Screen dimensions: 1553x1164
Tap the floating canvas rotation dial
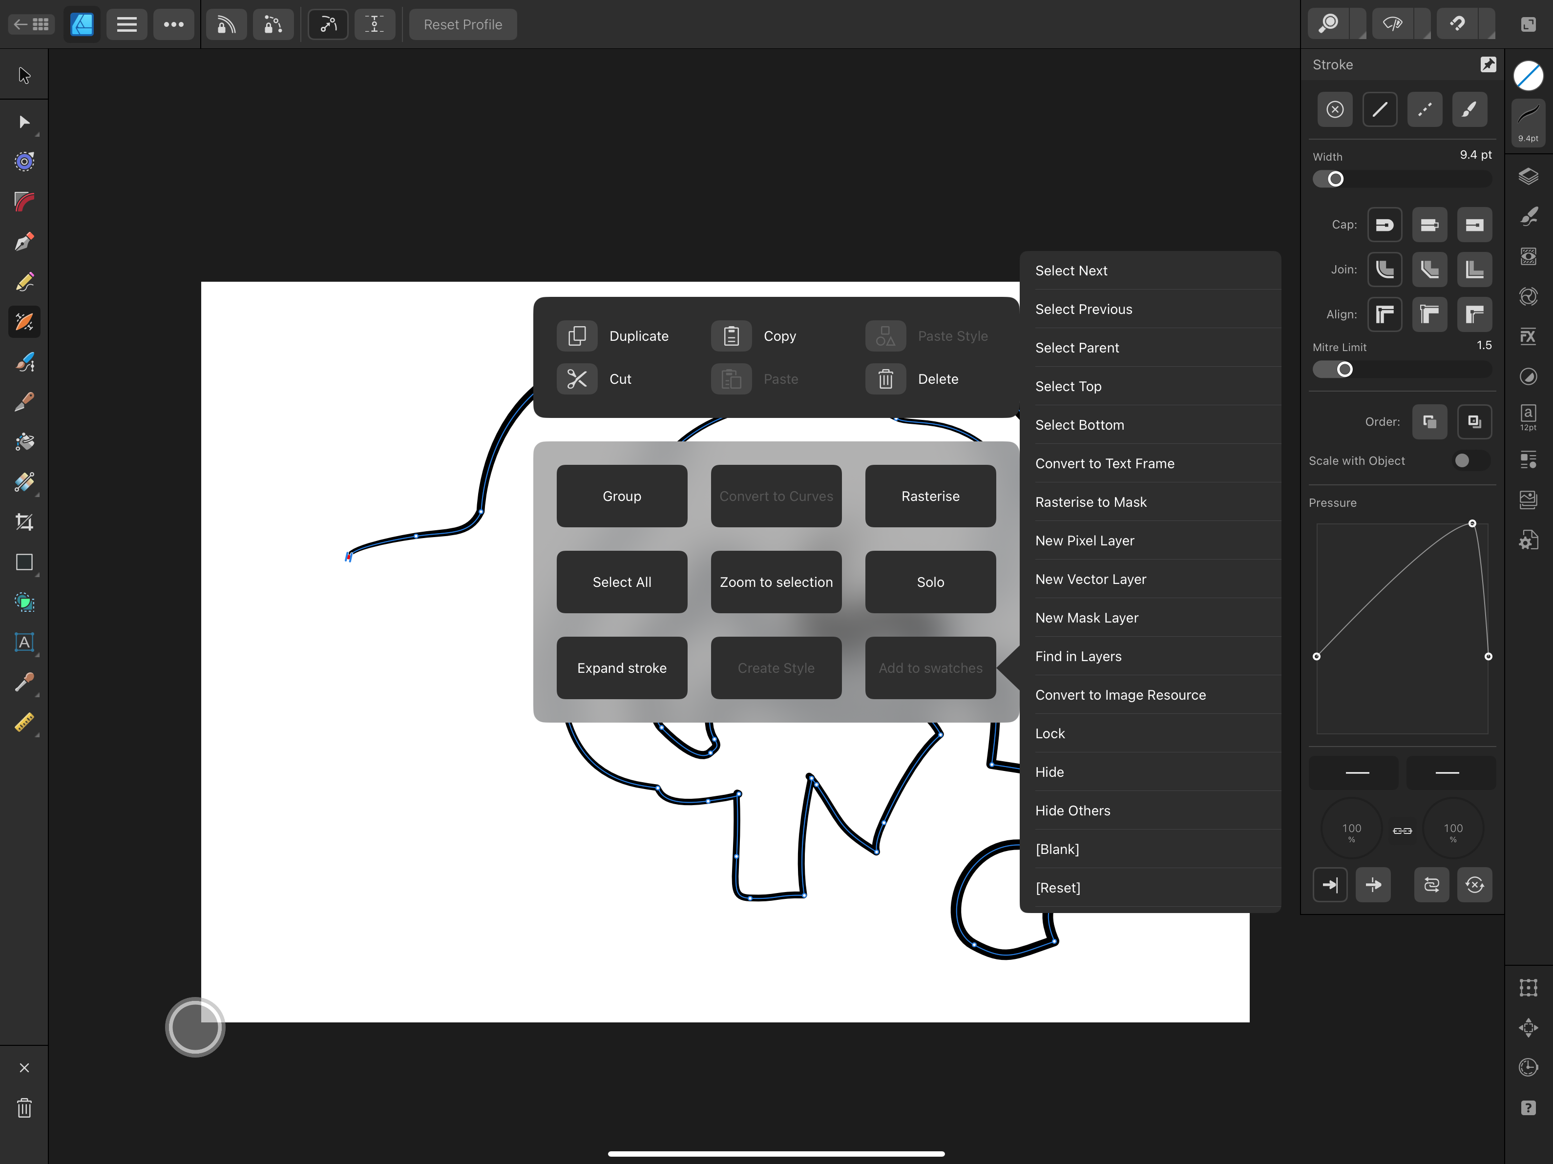[x=195, y=1027]
